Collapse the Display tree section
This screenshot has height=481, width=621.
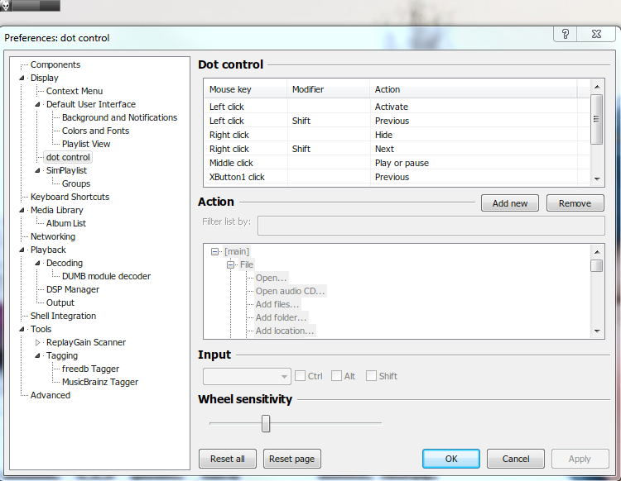coord(22,78)
